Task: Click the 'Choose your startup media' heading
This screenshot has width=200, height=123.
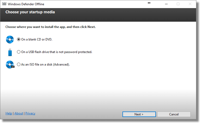Action: (x=30, y=12)
